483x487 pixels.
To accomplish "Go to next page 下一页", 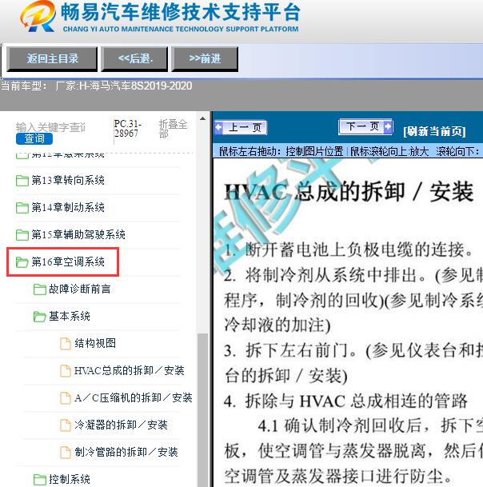I will tap(365, 126).
